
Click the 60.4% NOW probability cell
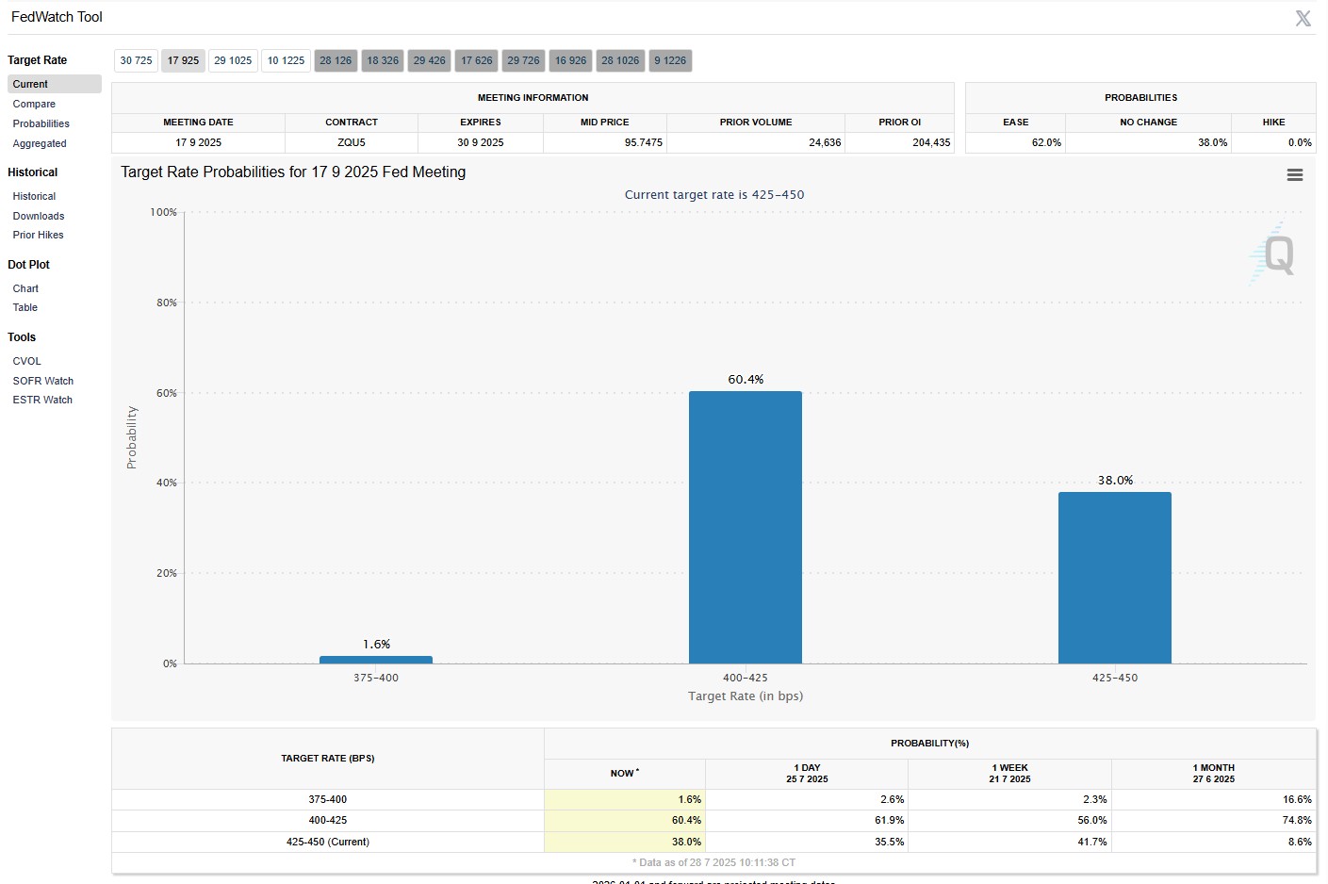point(625,821)
